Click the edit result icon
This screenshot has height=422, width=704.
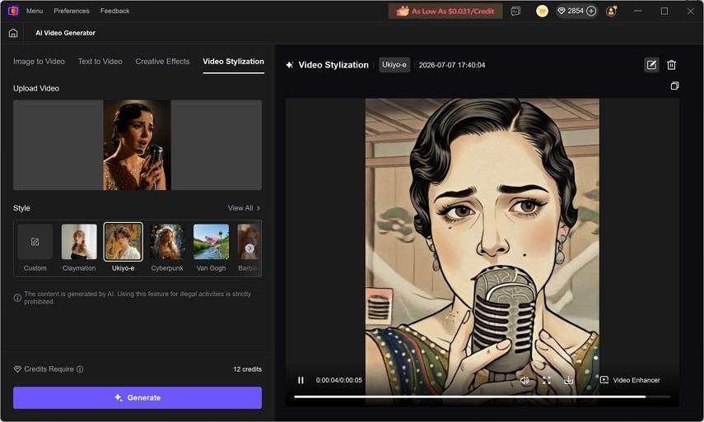point(651,65)
